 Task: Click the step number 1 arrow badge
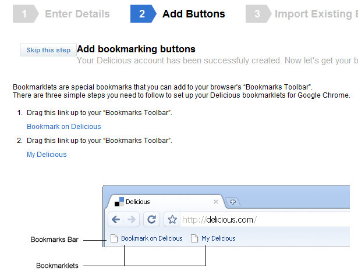point(26,14)
